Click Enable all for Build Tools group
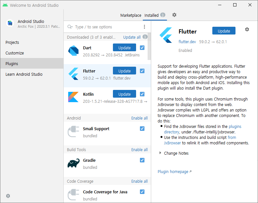 click(x=139, y=150)
